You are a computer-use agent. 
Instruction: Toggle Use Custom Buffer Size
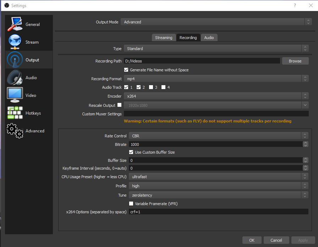point(131,152)
